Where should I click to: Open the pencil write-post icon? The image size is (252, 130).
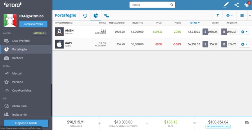coord(226,5)
